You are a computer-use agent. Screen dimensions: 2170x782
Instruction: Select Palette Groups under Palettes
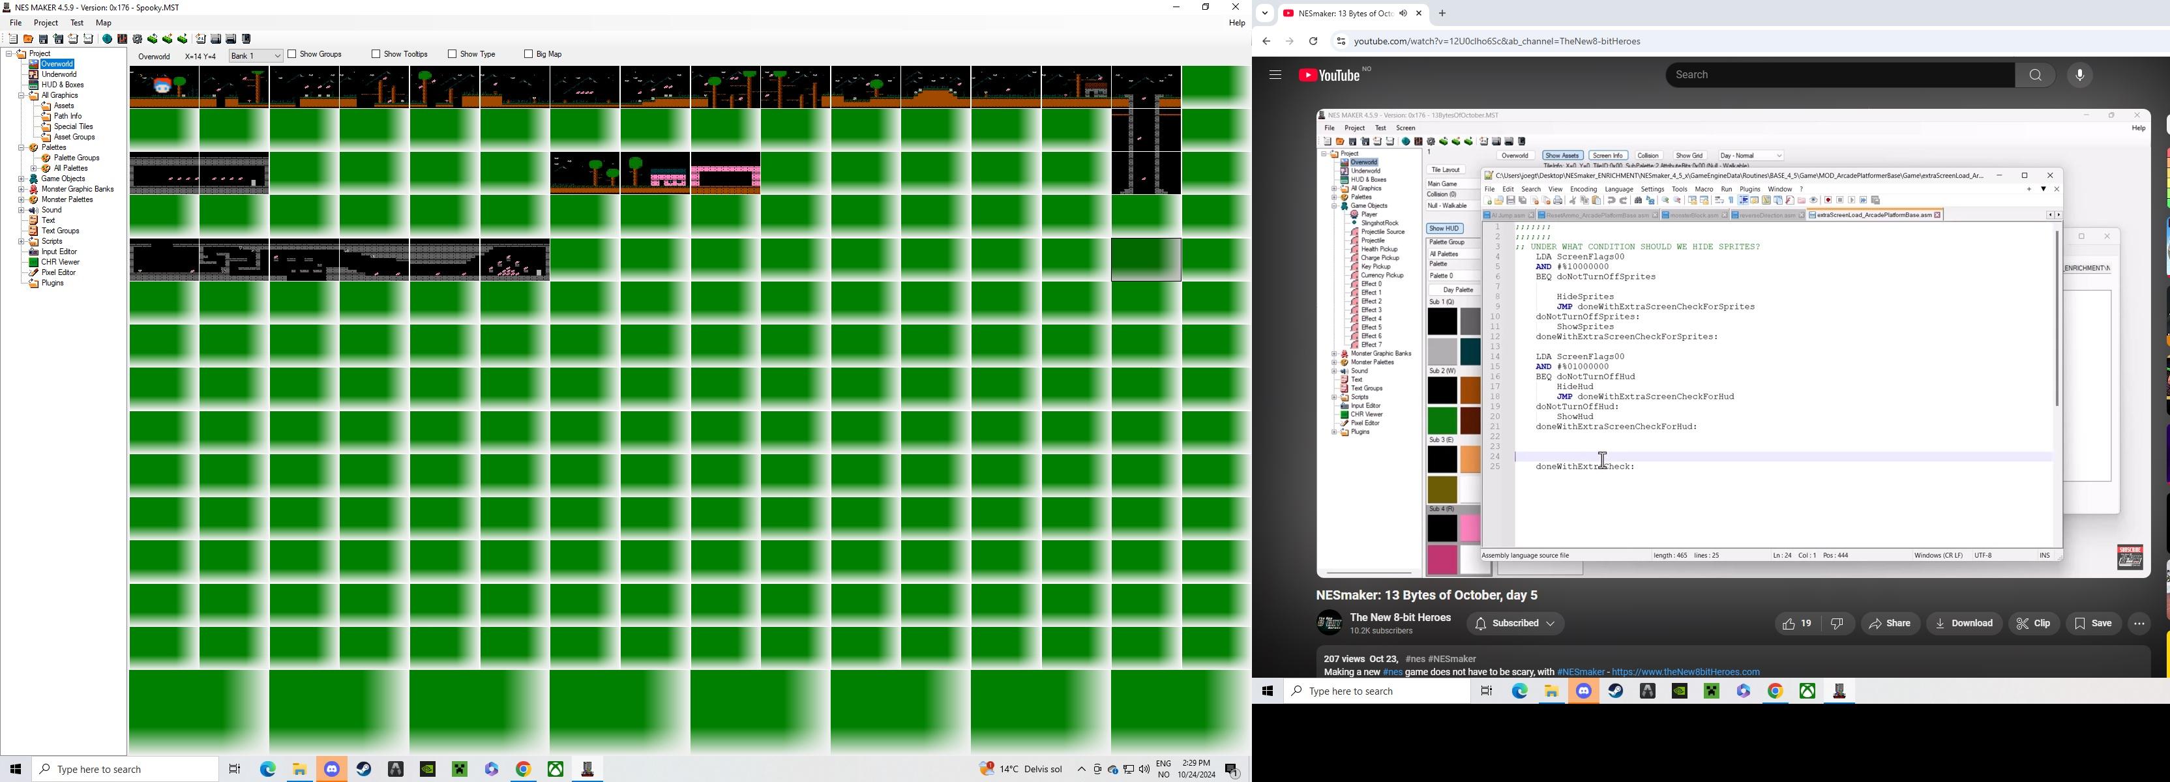pos(77,158)
